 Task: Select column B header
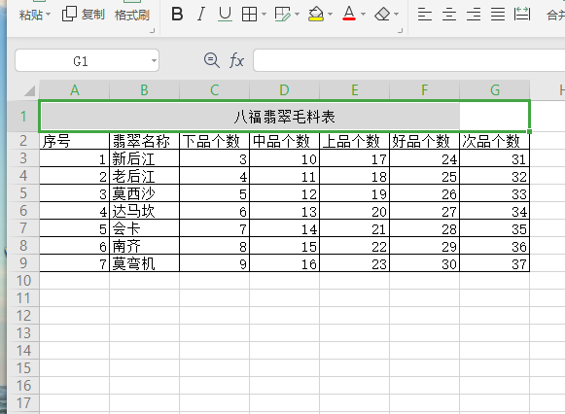(144, 90)
